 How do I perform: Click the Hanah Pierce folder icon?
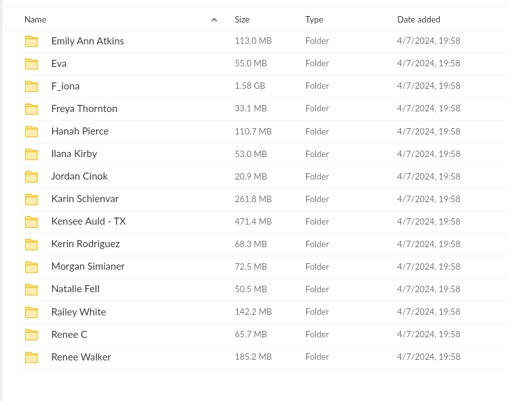pos(32,131)
